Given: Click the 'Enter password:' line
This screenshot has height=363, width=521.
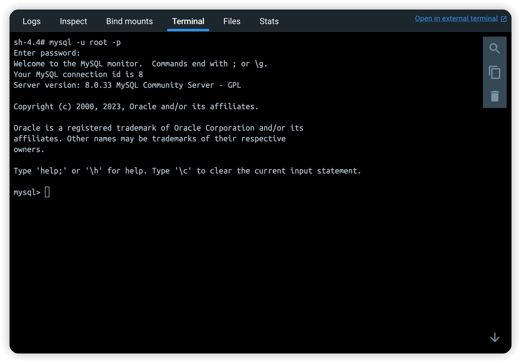Looking at the screenshot, I should [47, 53].
